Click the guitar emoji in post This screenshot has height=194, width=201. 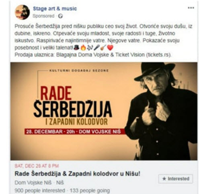point(103,48)
